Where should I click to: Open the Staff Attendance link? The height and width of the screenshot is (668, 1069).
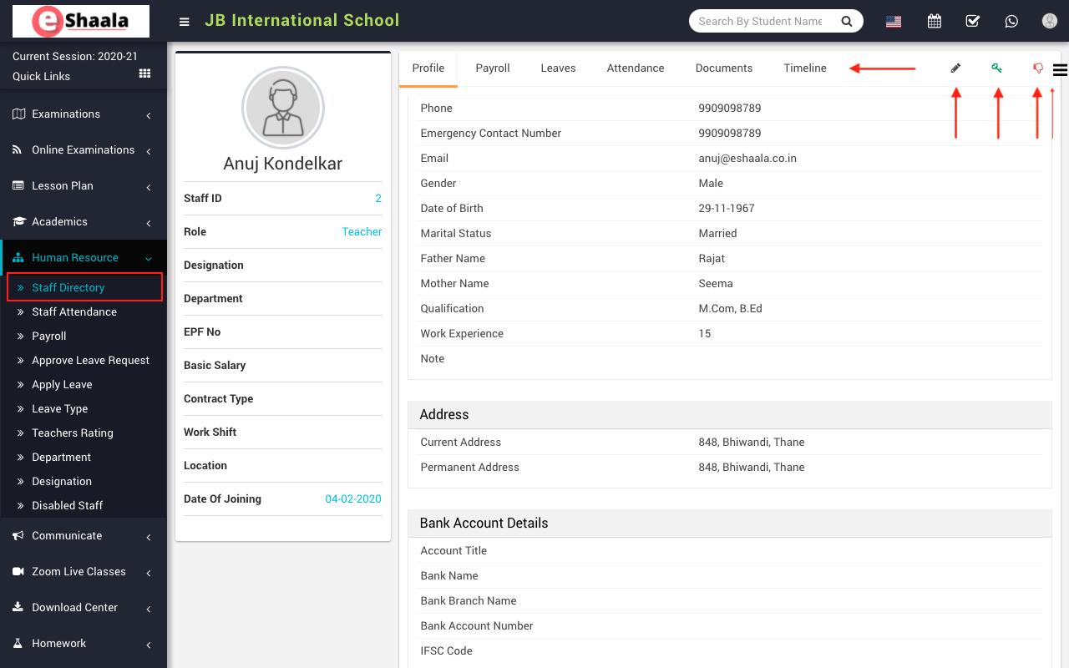(x=74, y=312)
